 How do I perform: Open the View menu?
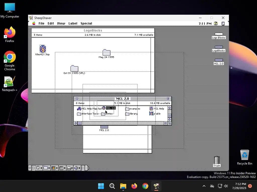click(x=61, y=23)
